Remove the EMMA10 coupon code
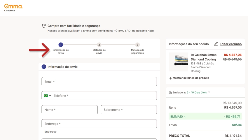248x140 pixels. point(185,117)
